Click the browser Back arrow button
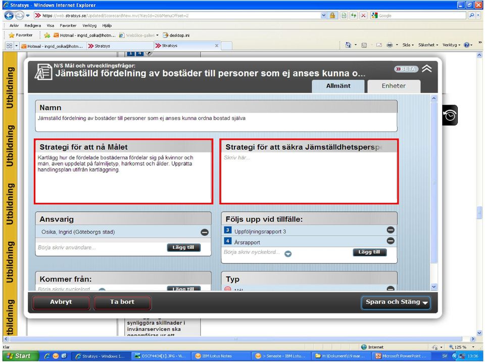The image size is (485, 362). coord(9,15)
